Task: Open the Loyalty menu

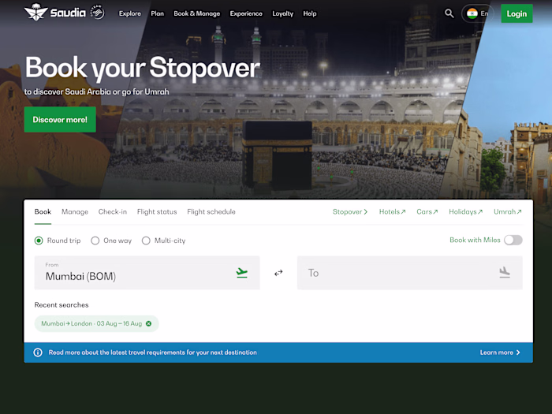Action: (282, 13)
